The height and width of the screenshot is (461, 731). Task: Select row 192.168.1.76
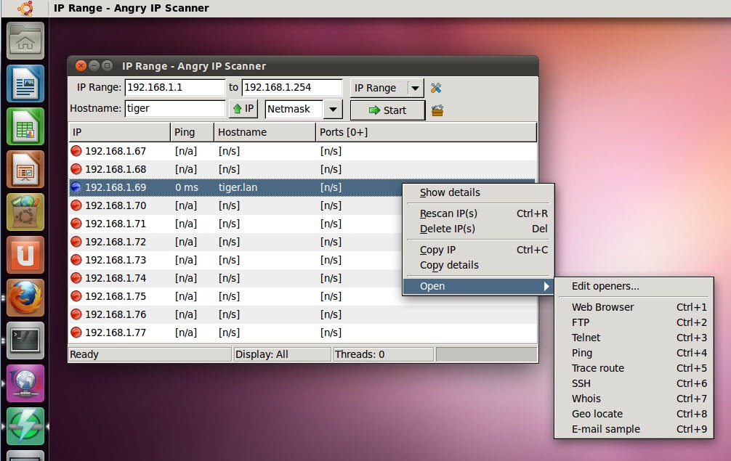pos(302,314)
